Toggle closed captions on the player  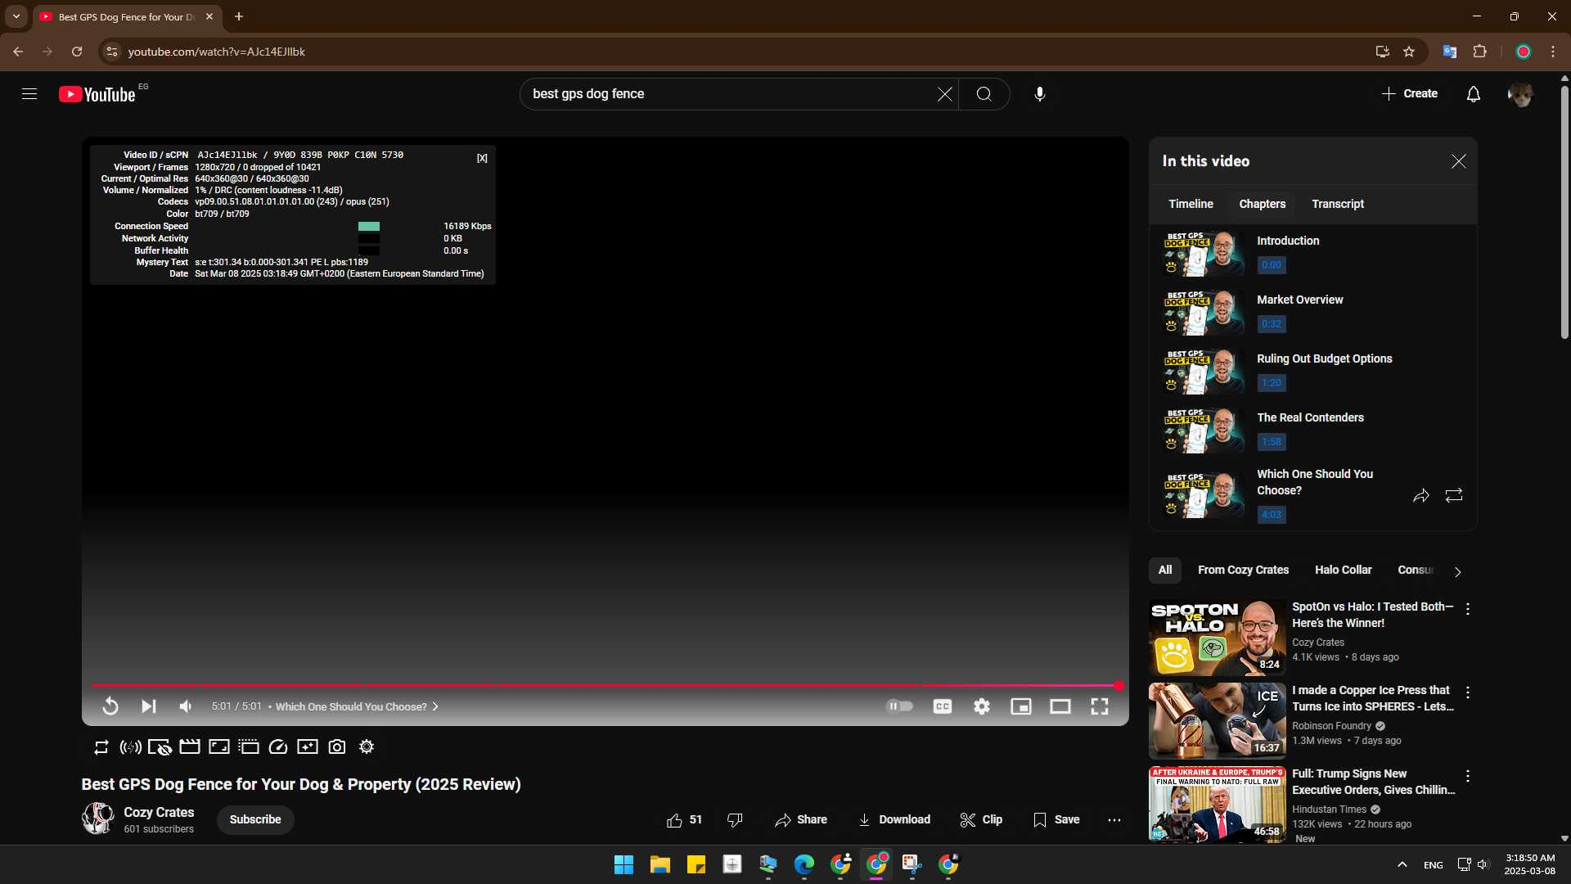coord(943,706)
